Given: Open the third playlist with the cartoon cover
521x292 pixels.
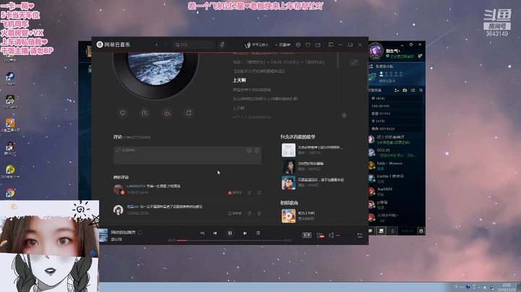Looking at the screenshot, I should [289, 182].
